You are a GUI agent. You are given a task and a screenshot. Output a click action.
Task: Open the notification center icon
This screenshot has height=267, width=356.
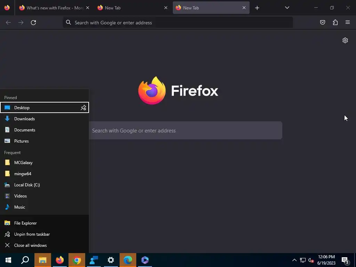point(345,260)
